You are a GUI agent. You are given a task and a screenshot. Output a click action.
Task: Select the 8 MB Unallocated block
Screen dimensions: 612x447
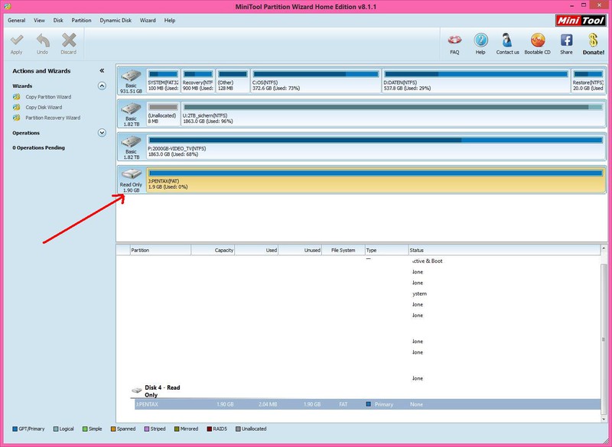(x=163, y=114)
